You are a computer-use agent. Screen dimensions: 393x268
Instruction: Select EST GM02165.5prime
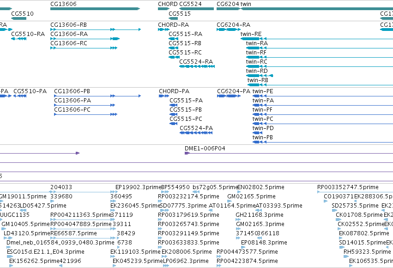[x=251, y=197]
